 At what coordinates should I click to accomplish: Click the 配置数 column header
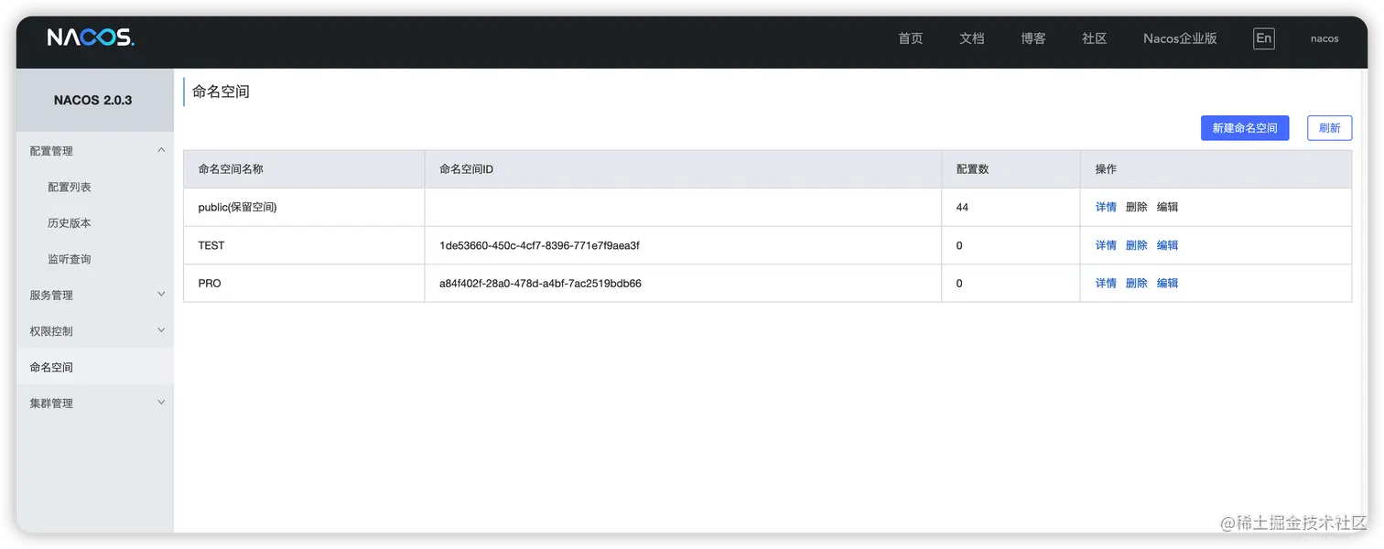[1011, 169]
